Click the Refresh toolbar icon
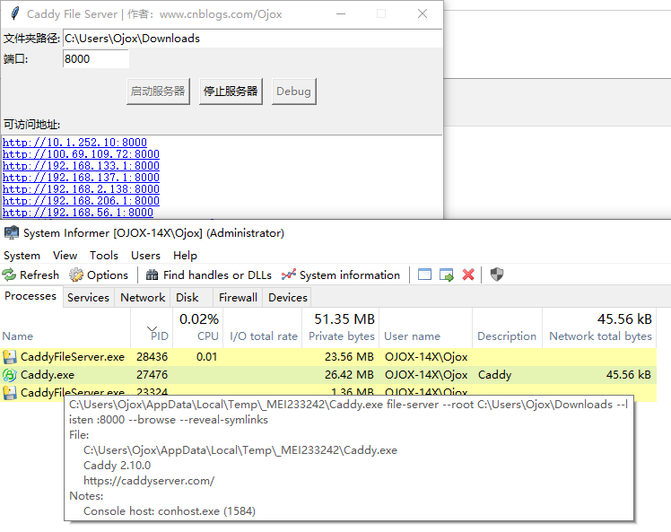The image size is (671, 532). pyautogui.click(x=9, y=275)
